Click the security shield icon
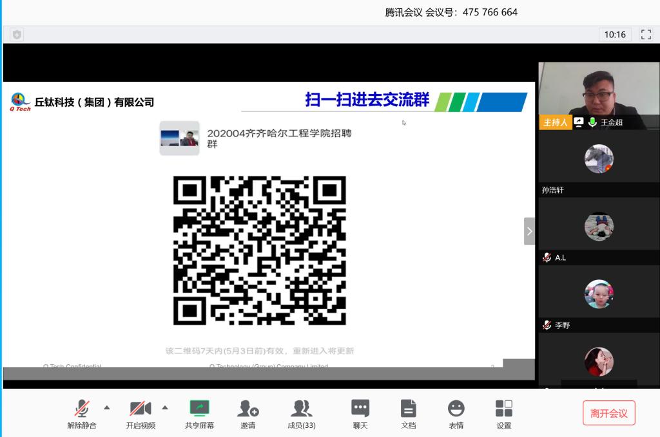Screen dimensions: 660x437 [17, 35]
